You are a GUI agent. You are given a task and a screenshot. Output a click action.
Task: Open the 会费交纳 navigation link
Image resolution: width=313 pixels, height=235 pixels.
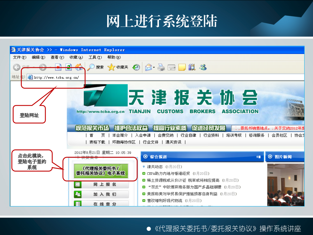coord(166,135)
